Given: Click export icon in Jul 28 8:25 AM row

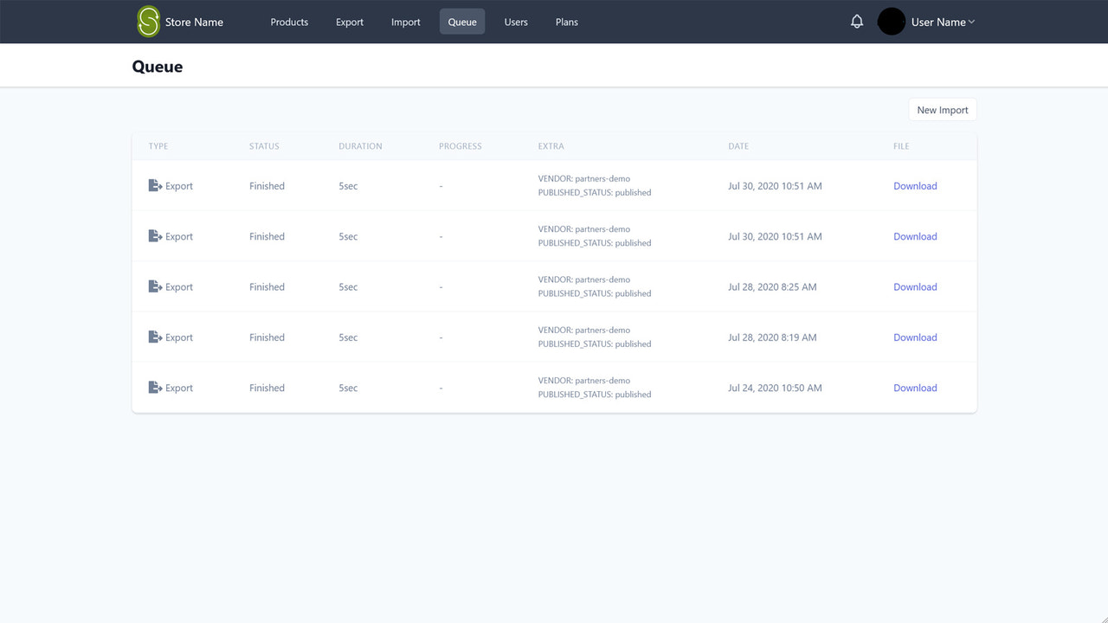Looking at the screenshot, I should [x=155, y=286].
